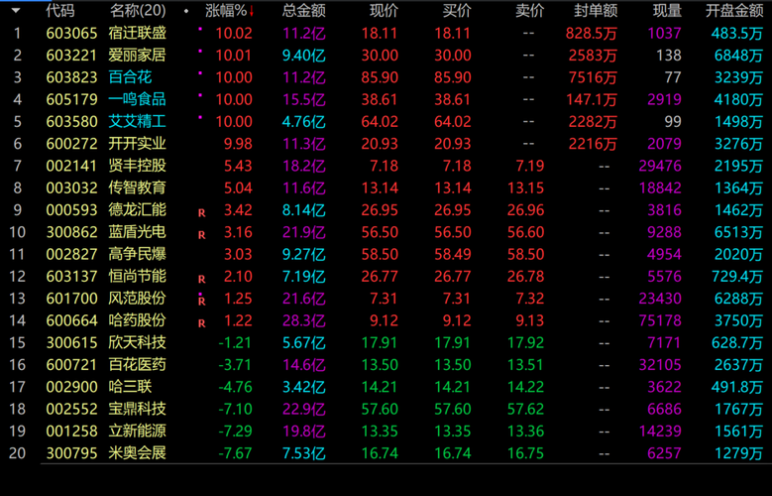This screenshot has height=496, width=772.
Task: Select stock name 传智教育
Action: [x=138, y=187]
